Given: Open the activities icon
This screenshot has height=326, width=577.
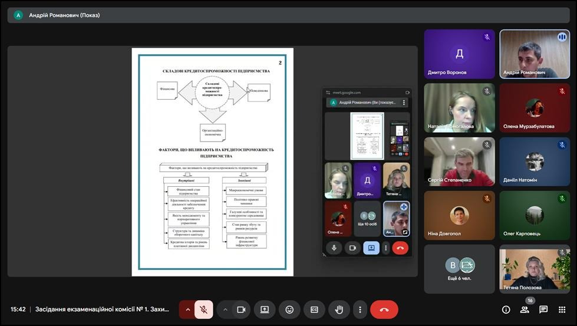Looking at the screenshot, I should 562,309.
